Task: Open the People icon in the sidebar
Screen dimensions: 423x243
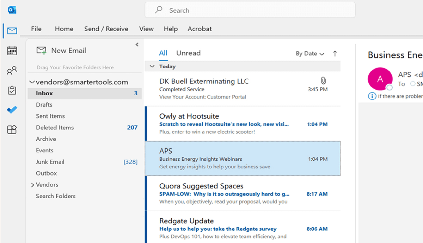Action: [12, 70]
